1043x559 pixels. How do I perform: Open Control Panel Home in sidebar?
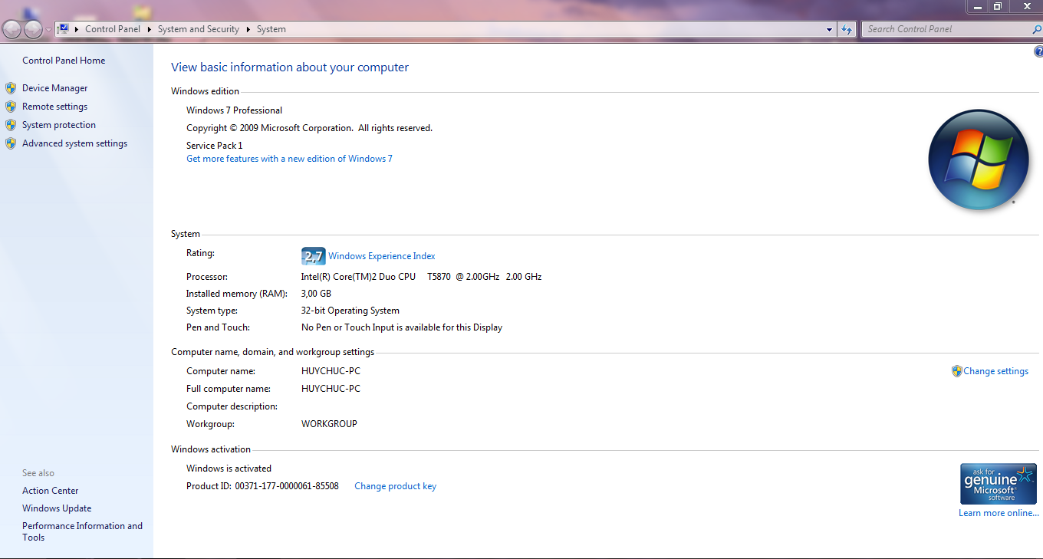(x=64, y=61)
